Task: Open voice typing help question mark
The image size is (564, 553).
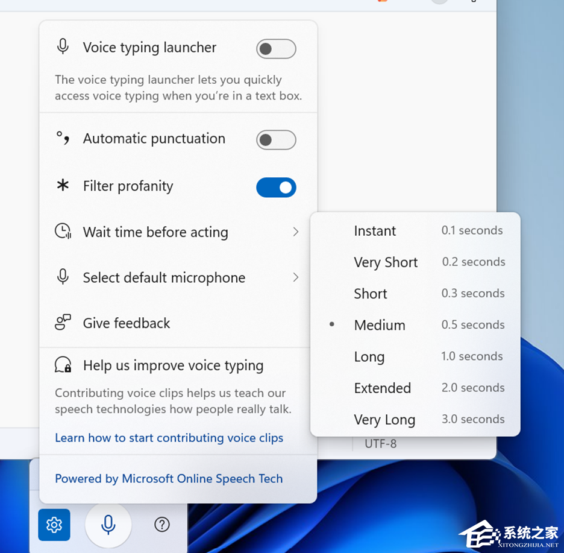Action: [x=162, y=525]
